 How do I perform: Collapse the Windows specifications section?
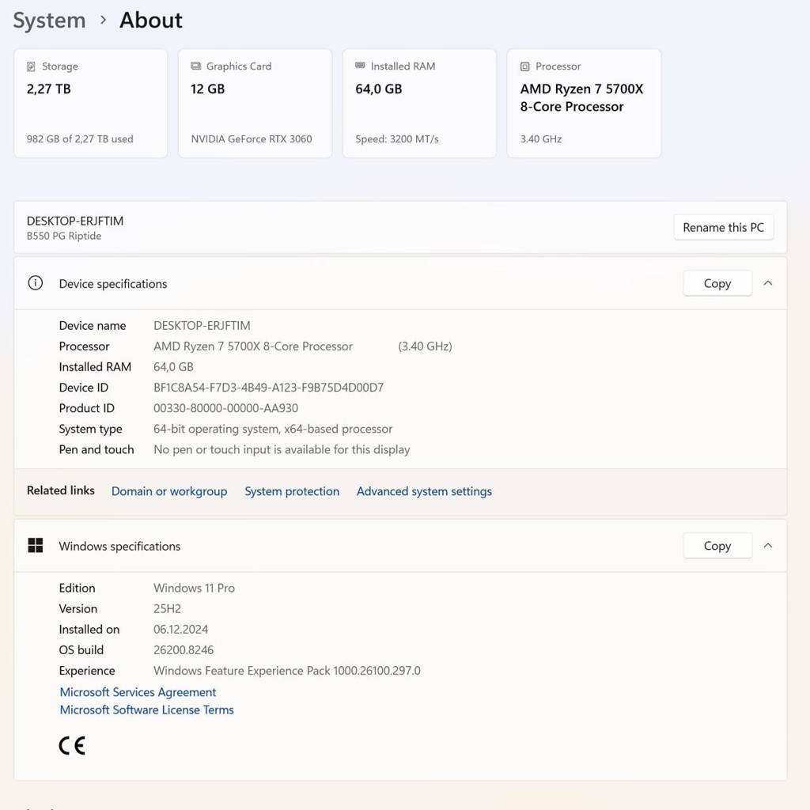pos(768,546)
